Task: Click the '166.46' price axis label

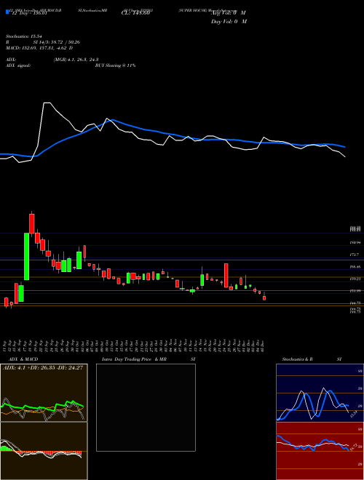Action: (355, 267)
